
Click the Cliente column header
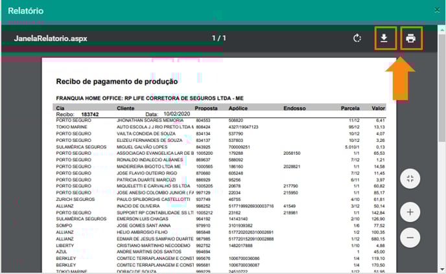[x=126, y=108]
